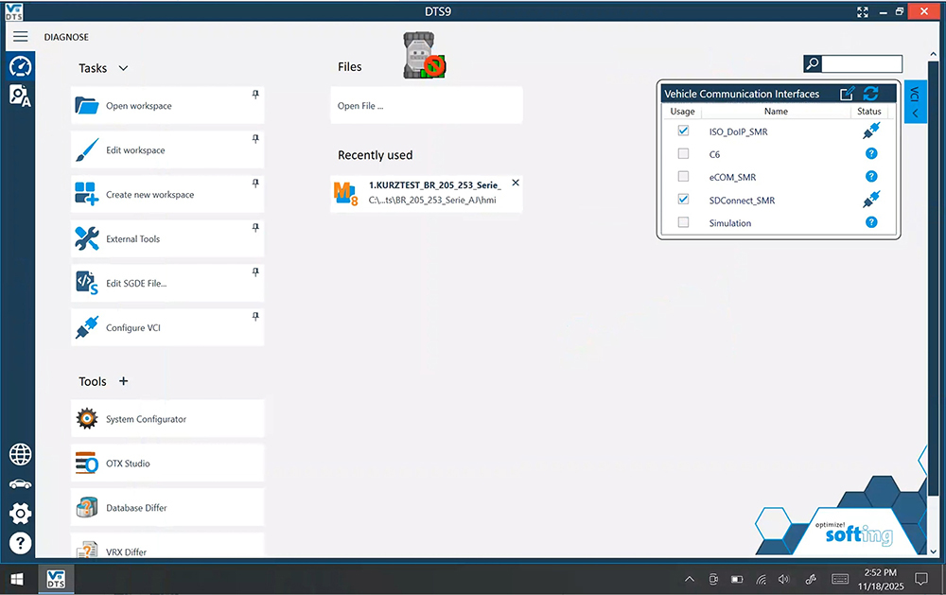Image resolution: width=946 pixels, height=595 pixels.
Task: Remove recent file with X button
Action: click(516, 183)
